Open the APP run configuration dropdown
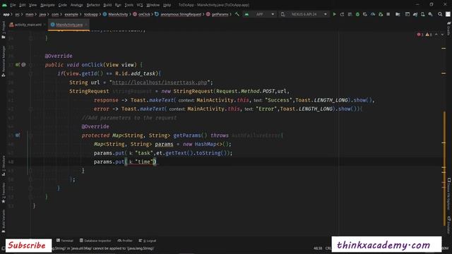The image size is (452, 254). (x=259, y=14)
